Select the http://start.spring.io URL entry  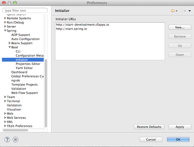click(71, 29)
